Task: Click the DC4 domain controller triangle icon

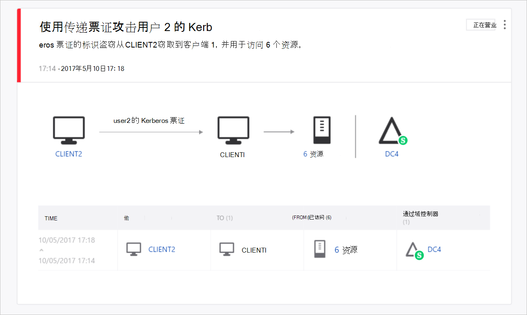Action: (x=391, y=131)
